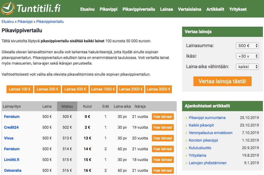
Task: Click the Lainaa 1000 € quick button
Action: click(x=103, y=89)
